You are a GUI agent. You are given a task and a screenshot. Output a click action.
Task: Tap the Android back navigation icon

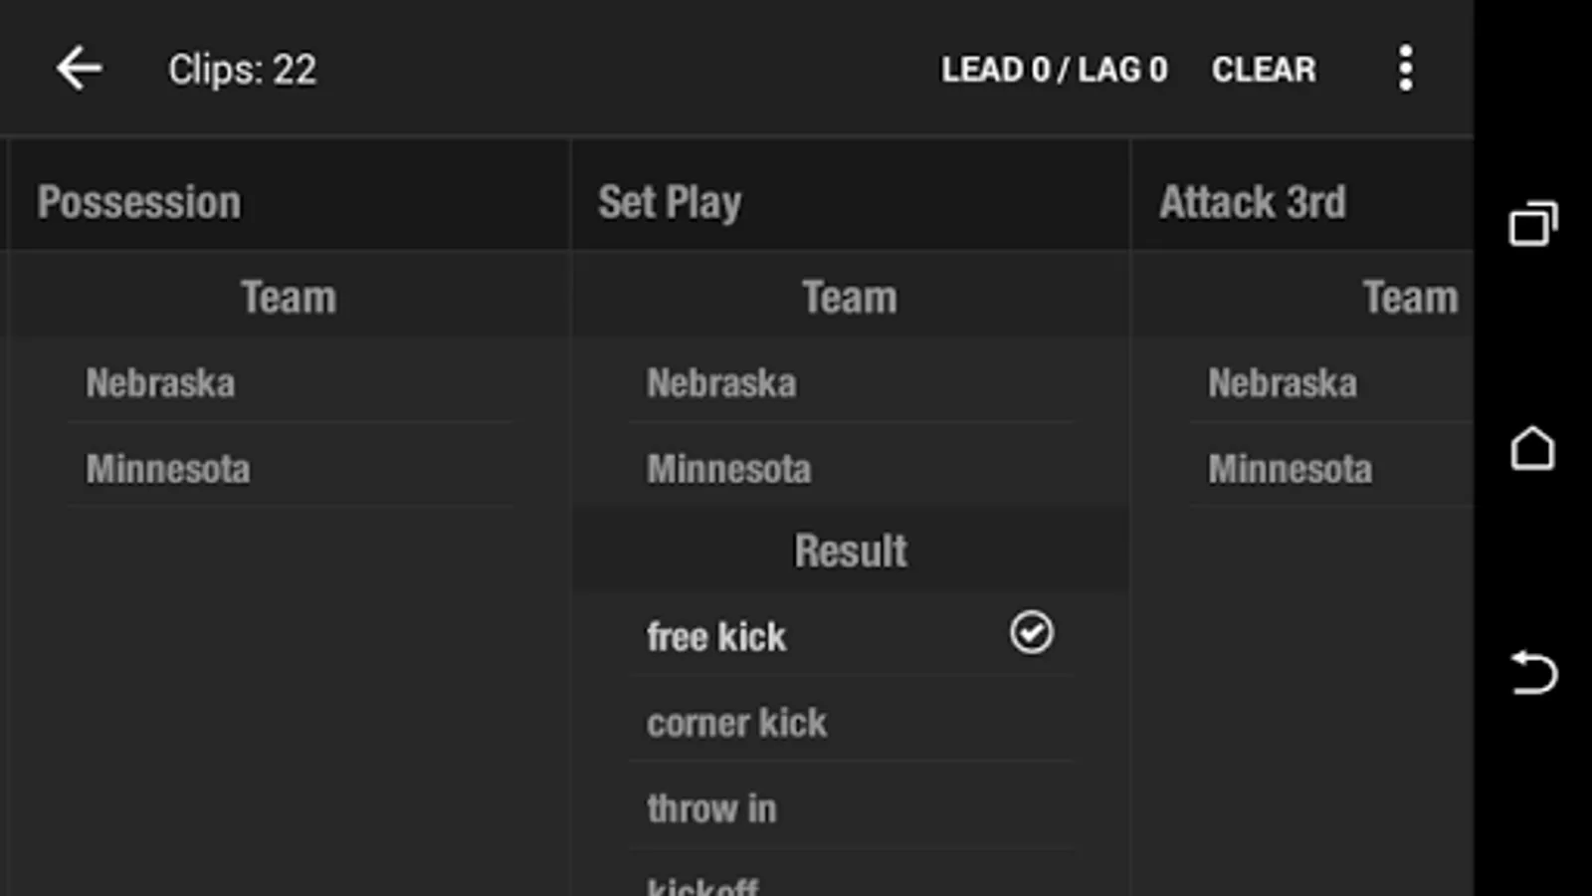pyautogui.click(x=1533, y=673)
